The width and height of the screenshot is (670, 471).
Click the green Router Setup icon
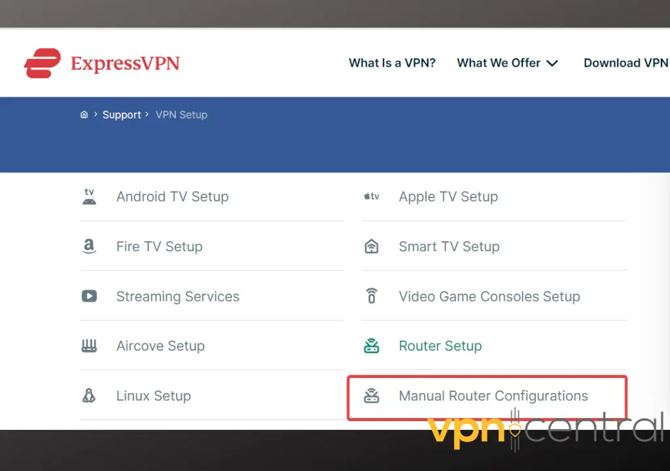click(372, 346)
